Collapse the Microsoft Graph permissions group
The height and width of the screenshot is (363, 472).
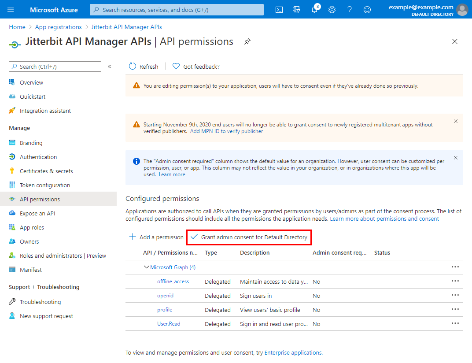coord(147,267)
